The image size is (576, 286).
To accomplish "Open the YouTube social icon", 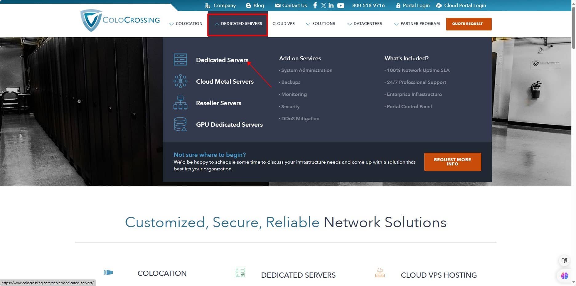I will coord(341,6).
